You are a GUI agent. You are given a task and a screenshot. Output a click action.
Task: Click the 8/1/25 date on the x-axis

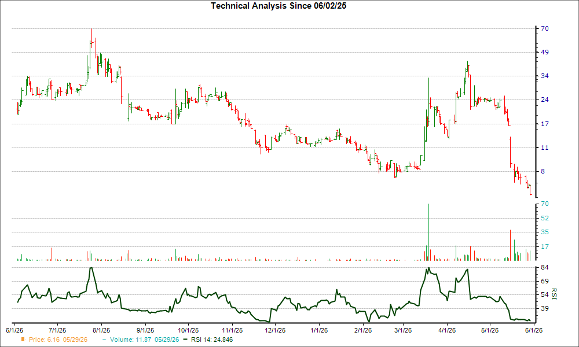pyautogui.click(x=101, y=330)
